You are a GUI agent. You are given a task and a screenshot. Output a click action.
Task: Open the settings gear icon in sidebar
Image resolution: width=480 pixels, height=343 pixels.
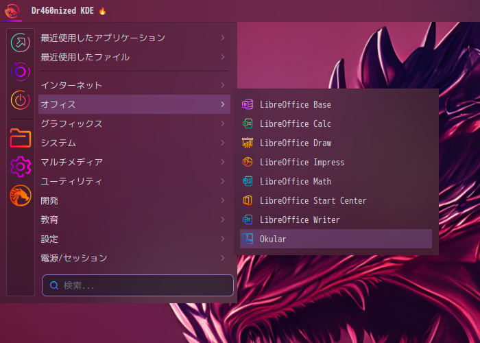click(x=21, y=167)
